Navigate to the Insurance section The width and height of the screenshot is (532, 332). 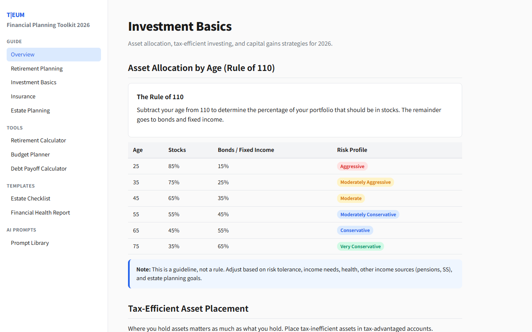click(23, 96)
